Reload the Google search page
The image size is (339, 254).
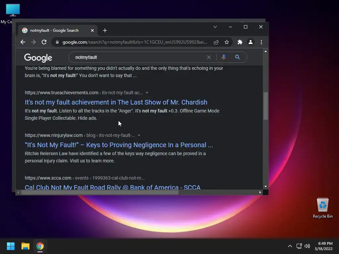coord(44,42)
